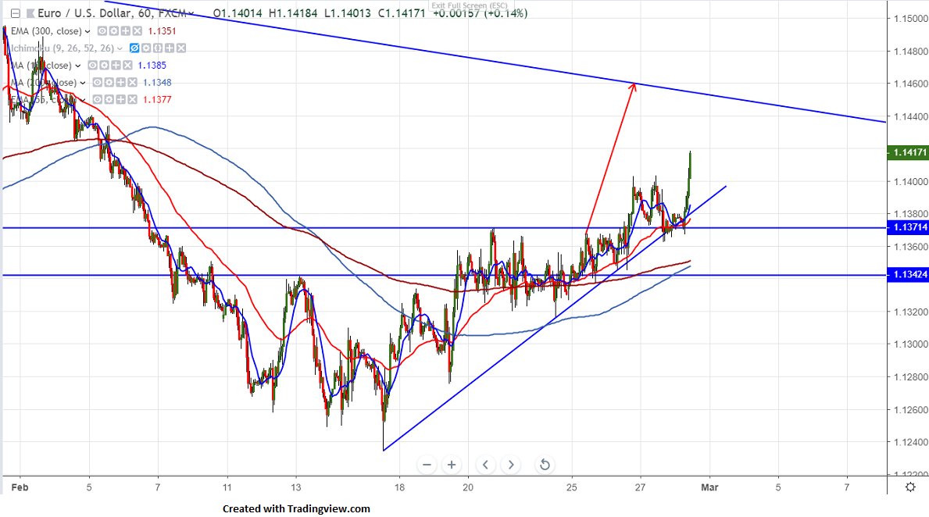929x517 pixels.
Task: Click the EMA 300 value 1.1351
Action: [x=162, y=31]
